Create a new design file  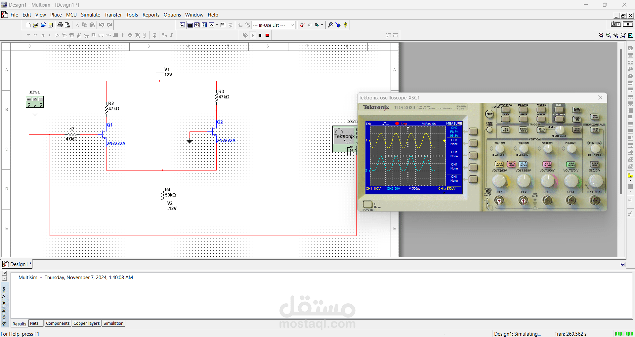28,25
